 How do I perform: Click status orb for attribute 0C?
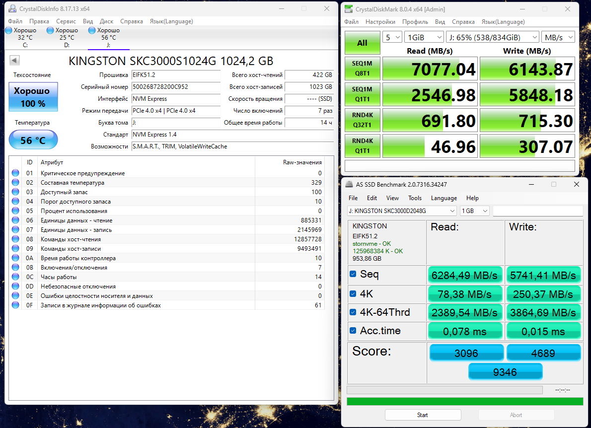coord(15,277)
